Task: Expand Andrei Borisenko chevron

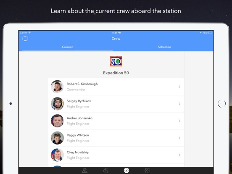Action: (x=179, y=121)
